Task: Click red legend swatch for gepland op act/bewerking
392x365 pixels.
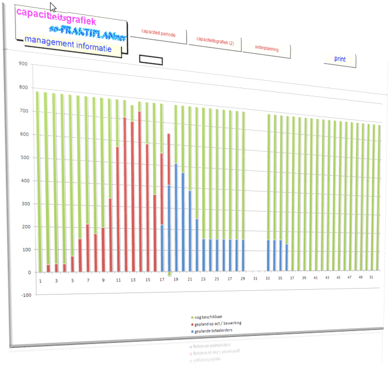Action: point(191,323)
